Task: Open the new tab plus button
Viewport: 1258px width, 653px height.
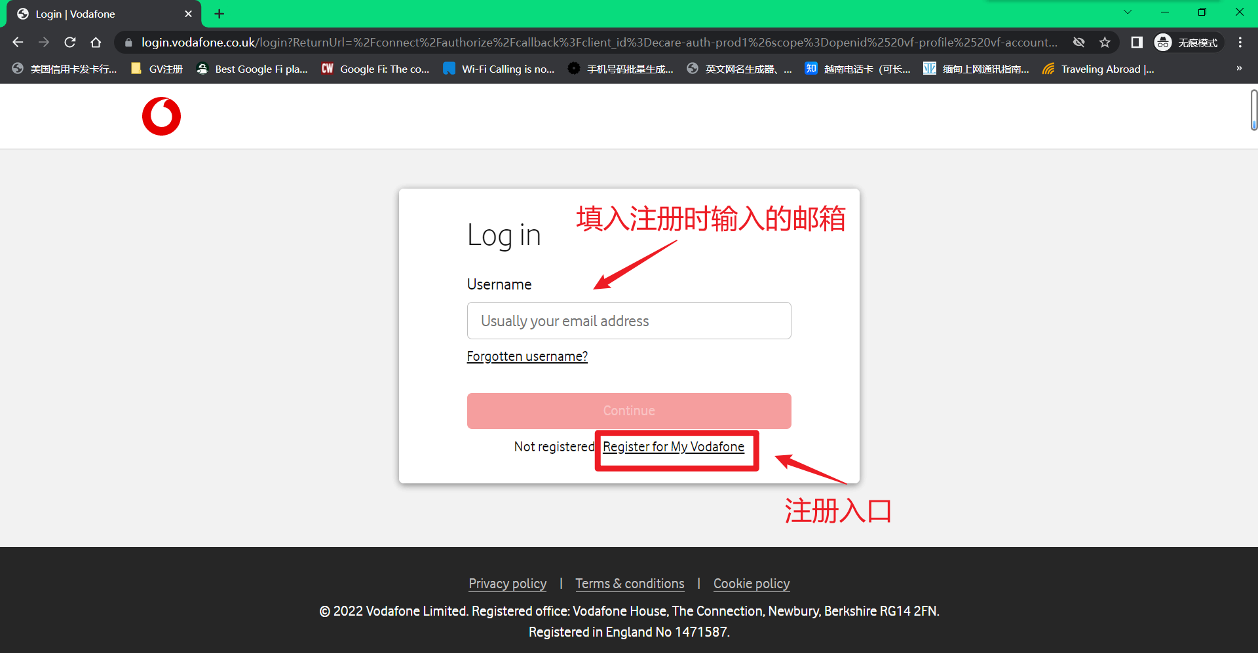Action: (219, 14)
